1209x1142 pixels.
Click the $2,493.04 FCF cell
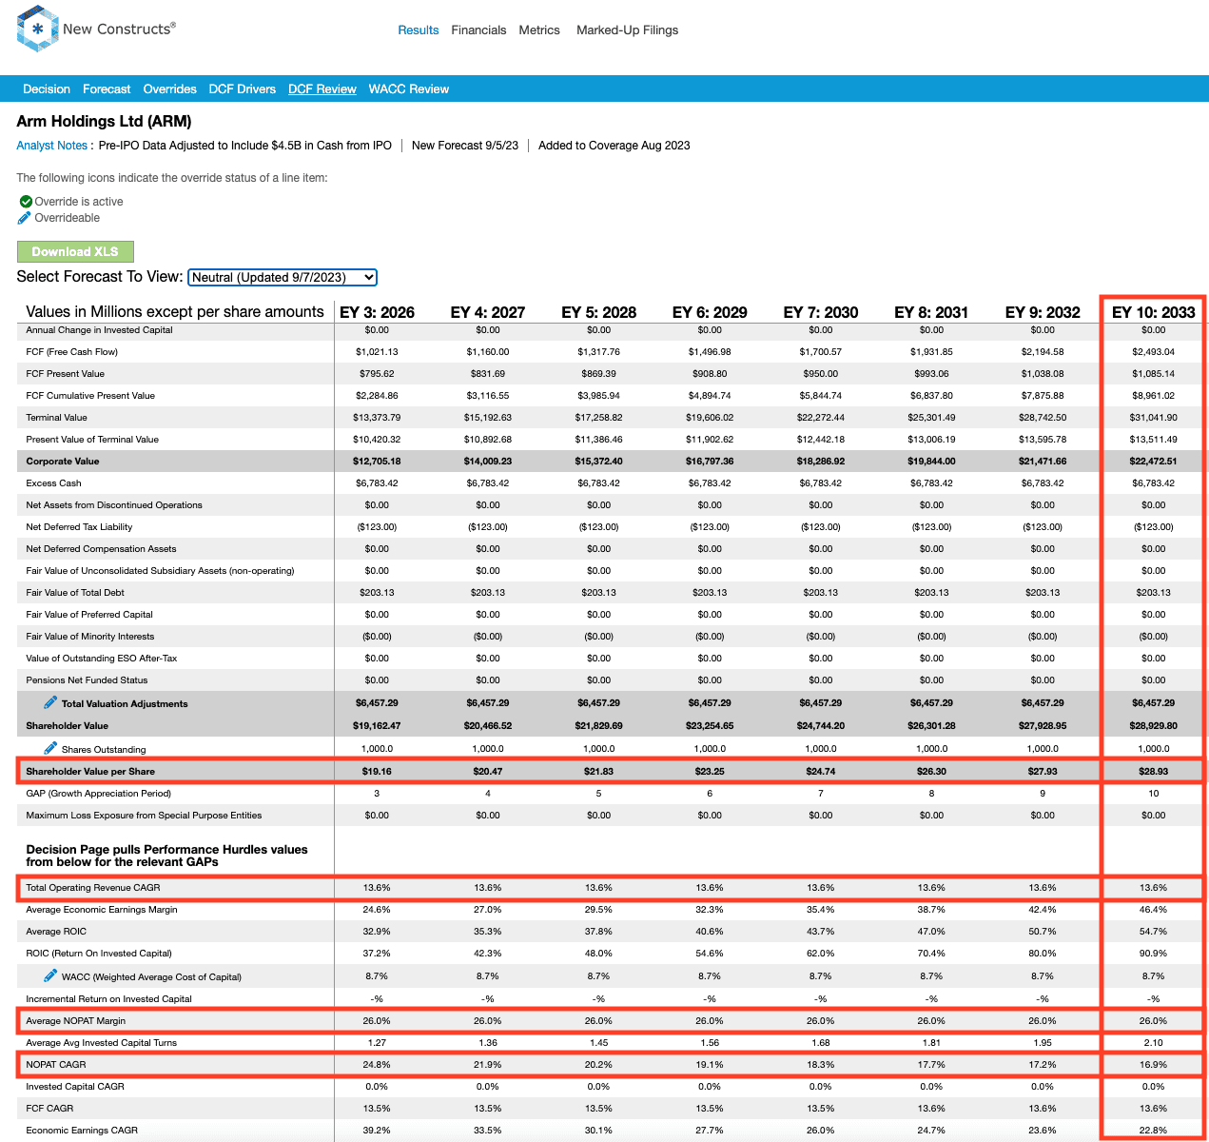pyautogui.click(x=1154, y=352)
